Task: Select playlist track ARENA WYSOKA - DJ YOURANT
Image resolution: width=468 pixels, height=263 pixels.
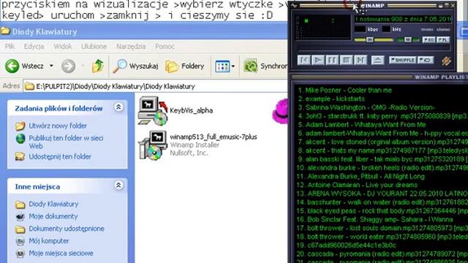Action: point(382,194)
